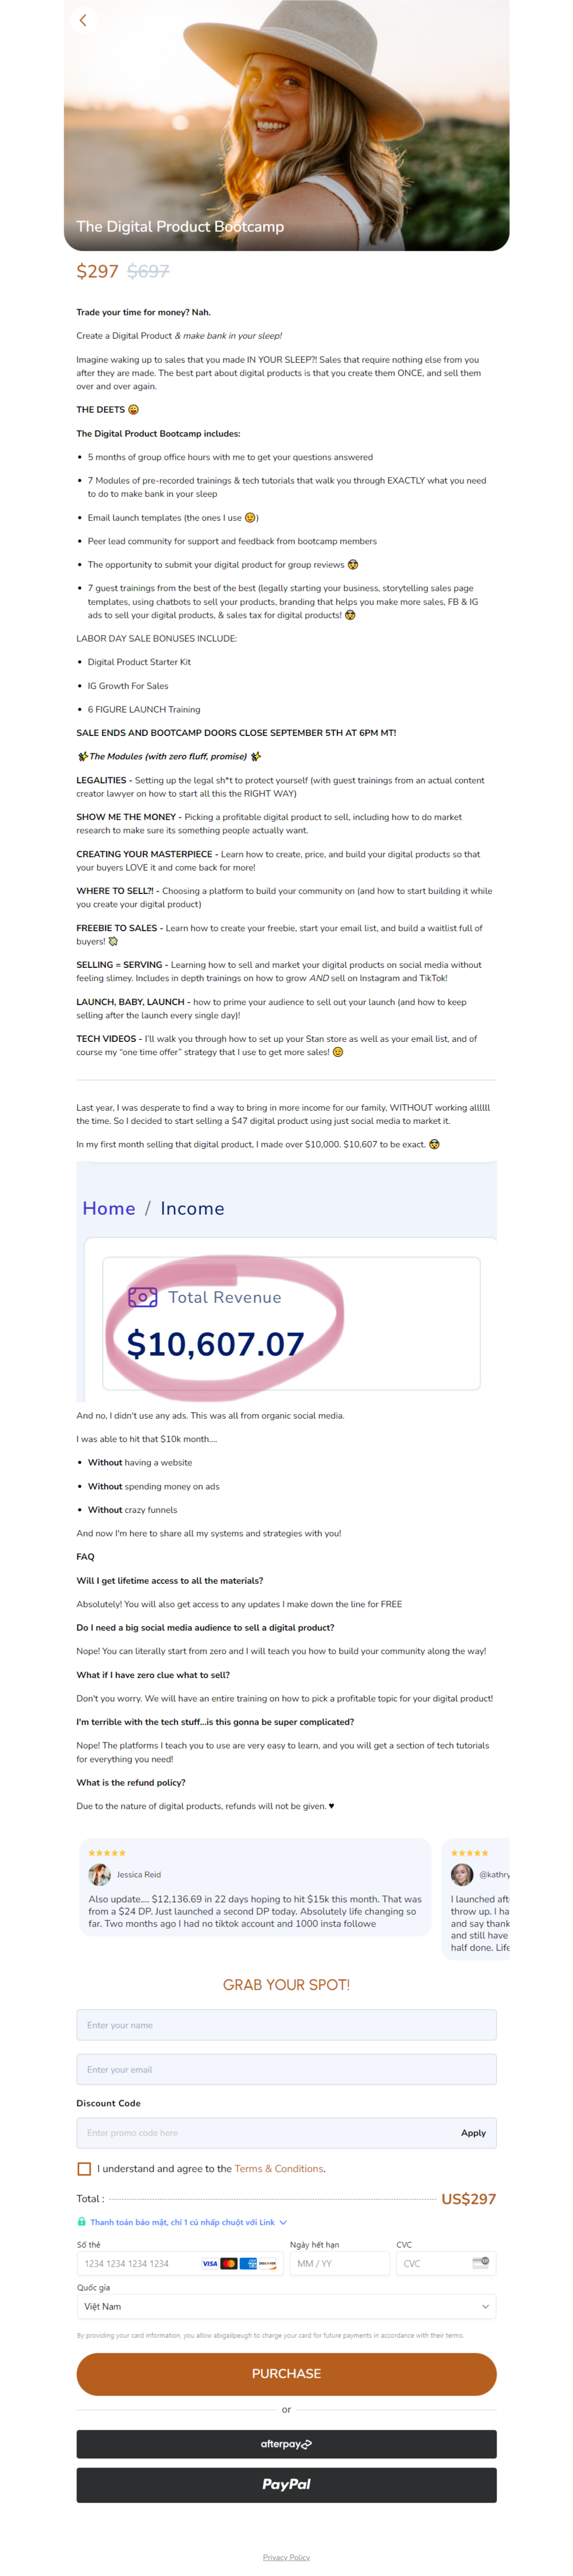Click the Visa card icon
Screen dimensions: 573x2576
click(210, 2263)
